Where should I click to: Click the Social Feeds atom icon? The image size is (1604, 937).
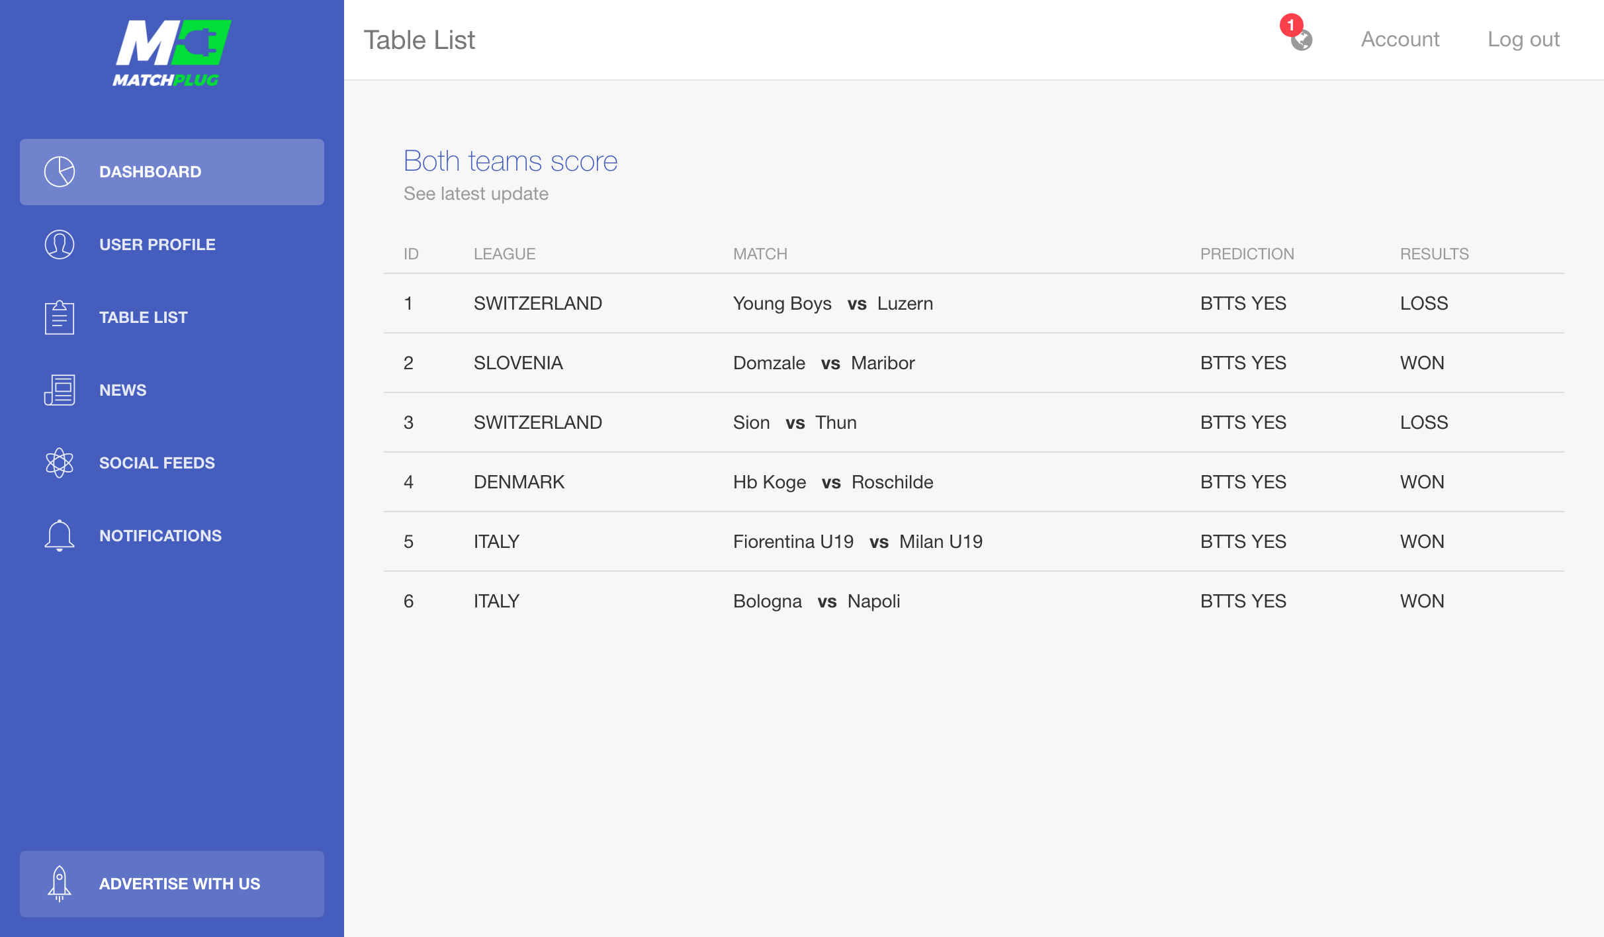60,463
